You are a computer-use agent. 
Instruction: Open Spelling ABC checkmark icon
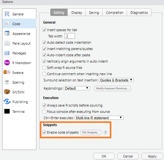(x=7, y=82)
